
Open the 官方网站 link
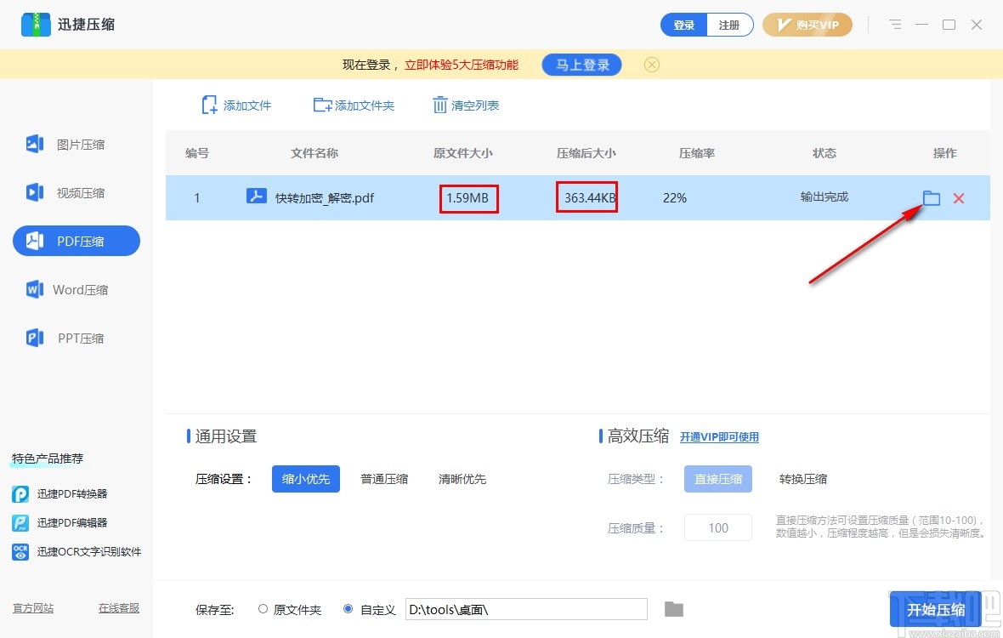coord(33,608)
